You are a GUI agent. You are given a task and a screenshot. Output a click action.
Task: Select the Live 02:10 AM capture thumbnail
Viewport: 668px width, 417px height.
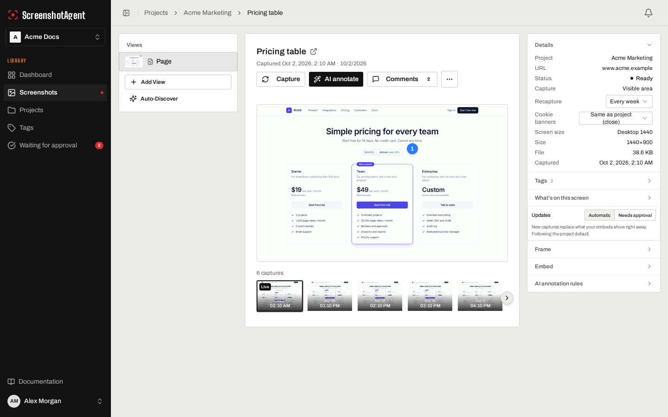280,296
